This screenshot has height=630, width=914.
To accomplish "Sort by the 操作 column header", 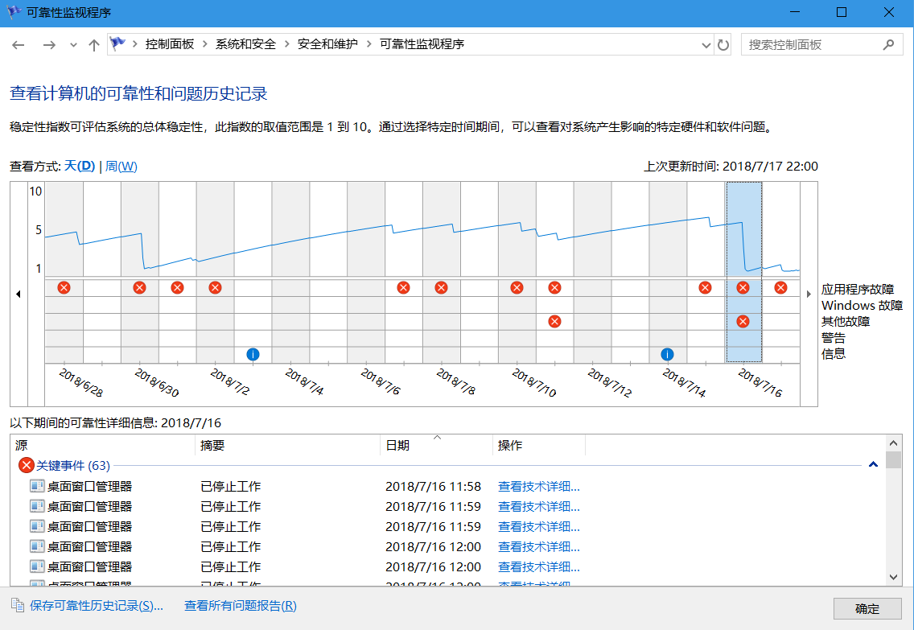I will [x=538, y=445].
